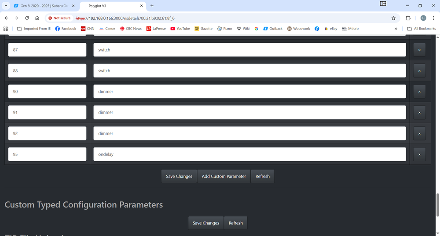This screenshot has width=440, height=236.
Task: Expand the tab search dropdown arrow
Action: (6, 6)
